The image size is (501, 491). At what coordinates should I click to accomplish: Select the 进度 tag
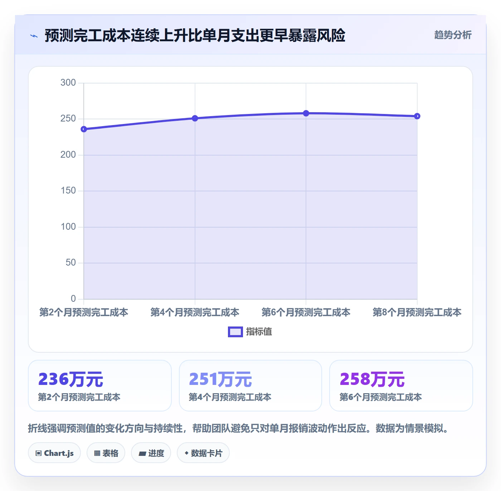(151, 453)
